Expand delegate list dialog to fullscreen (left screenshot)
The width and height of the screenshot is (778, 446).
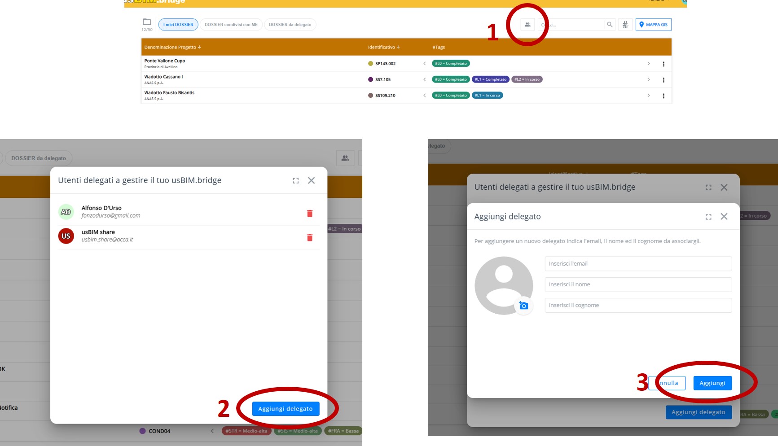(x=295, y=180)
